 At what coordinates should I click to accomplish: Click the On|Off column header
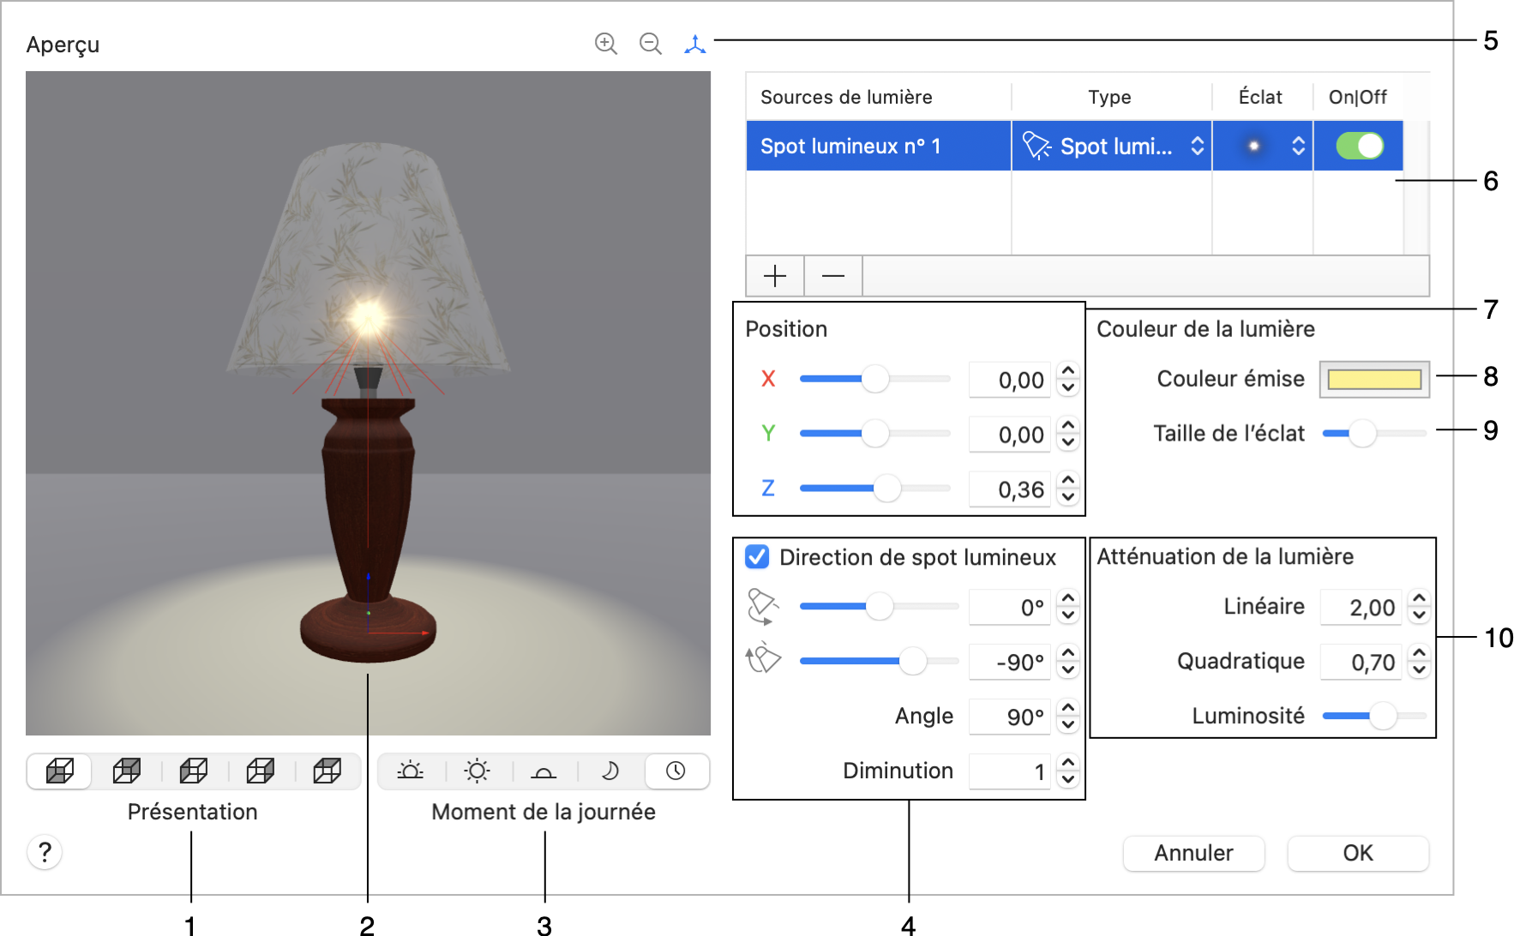click(1357, 97)
